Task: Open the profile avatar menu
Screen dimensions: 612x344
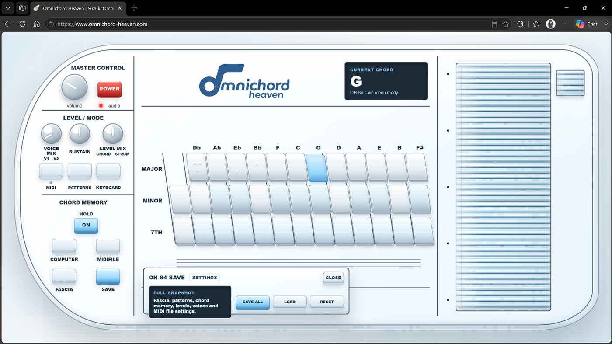Action: [551, 24]
